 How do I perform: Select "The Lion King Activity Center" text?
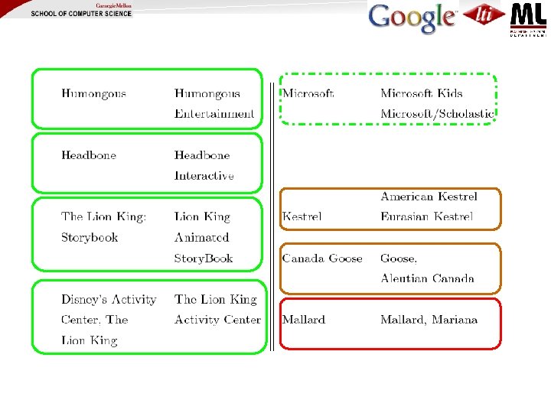pyautogui.click(x=217, y=310)
